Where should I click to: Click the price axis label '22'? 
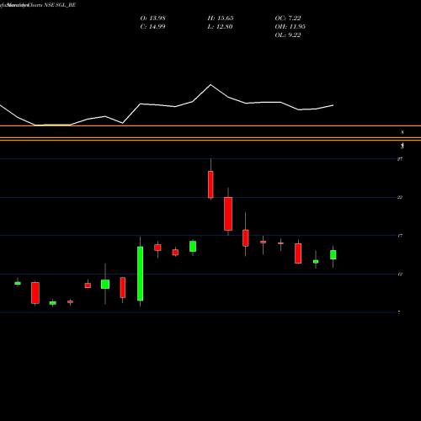tap(400, 197)
